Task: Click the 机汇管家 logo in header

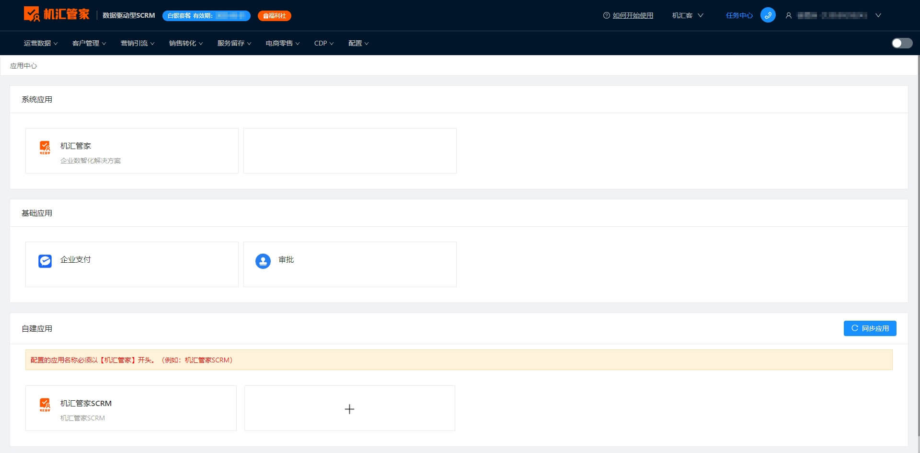Action: click(57, 14)
